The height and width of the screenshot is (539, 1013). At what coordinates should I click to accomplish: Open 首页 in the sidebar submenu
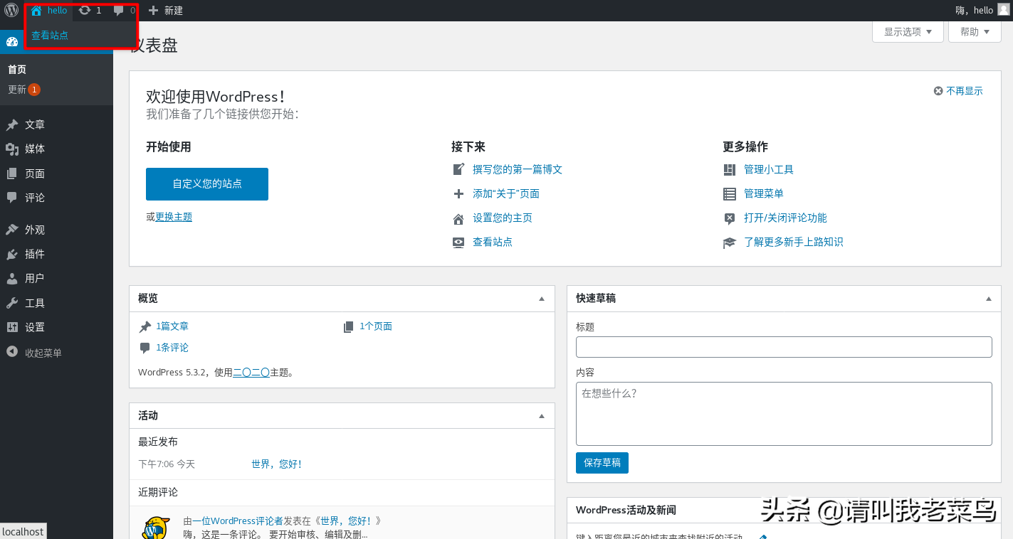(17, 69)
